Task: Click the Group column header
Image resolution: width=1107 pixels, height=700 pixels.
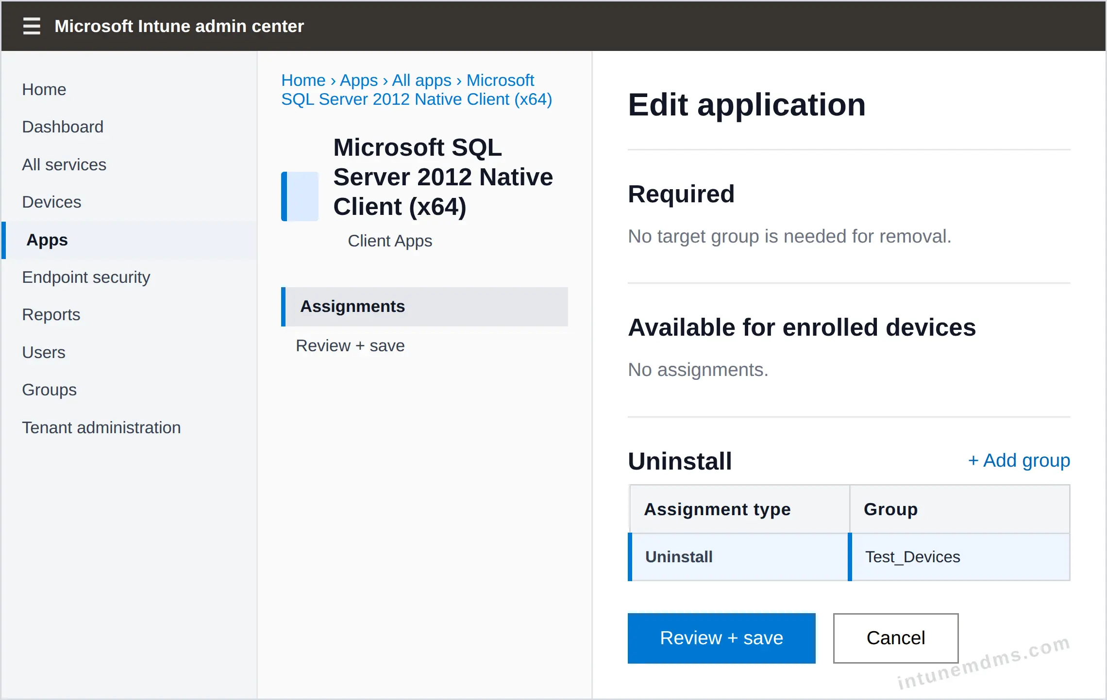Action: [x=960, y=509]
